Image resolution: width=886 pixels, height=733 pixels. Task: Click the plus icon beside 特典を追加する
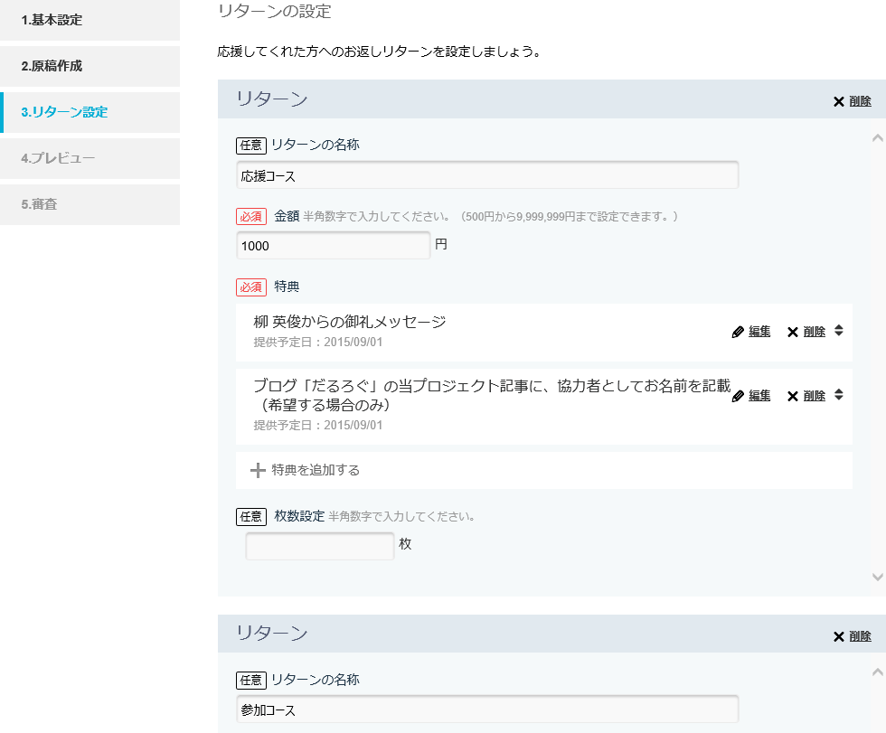pos(258,470)
